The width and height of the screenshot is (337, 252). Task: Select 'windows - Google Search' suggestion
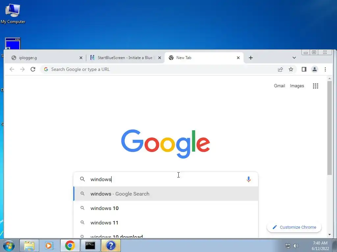(x=166, y=194)
